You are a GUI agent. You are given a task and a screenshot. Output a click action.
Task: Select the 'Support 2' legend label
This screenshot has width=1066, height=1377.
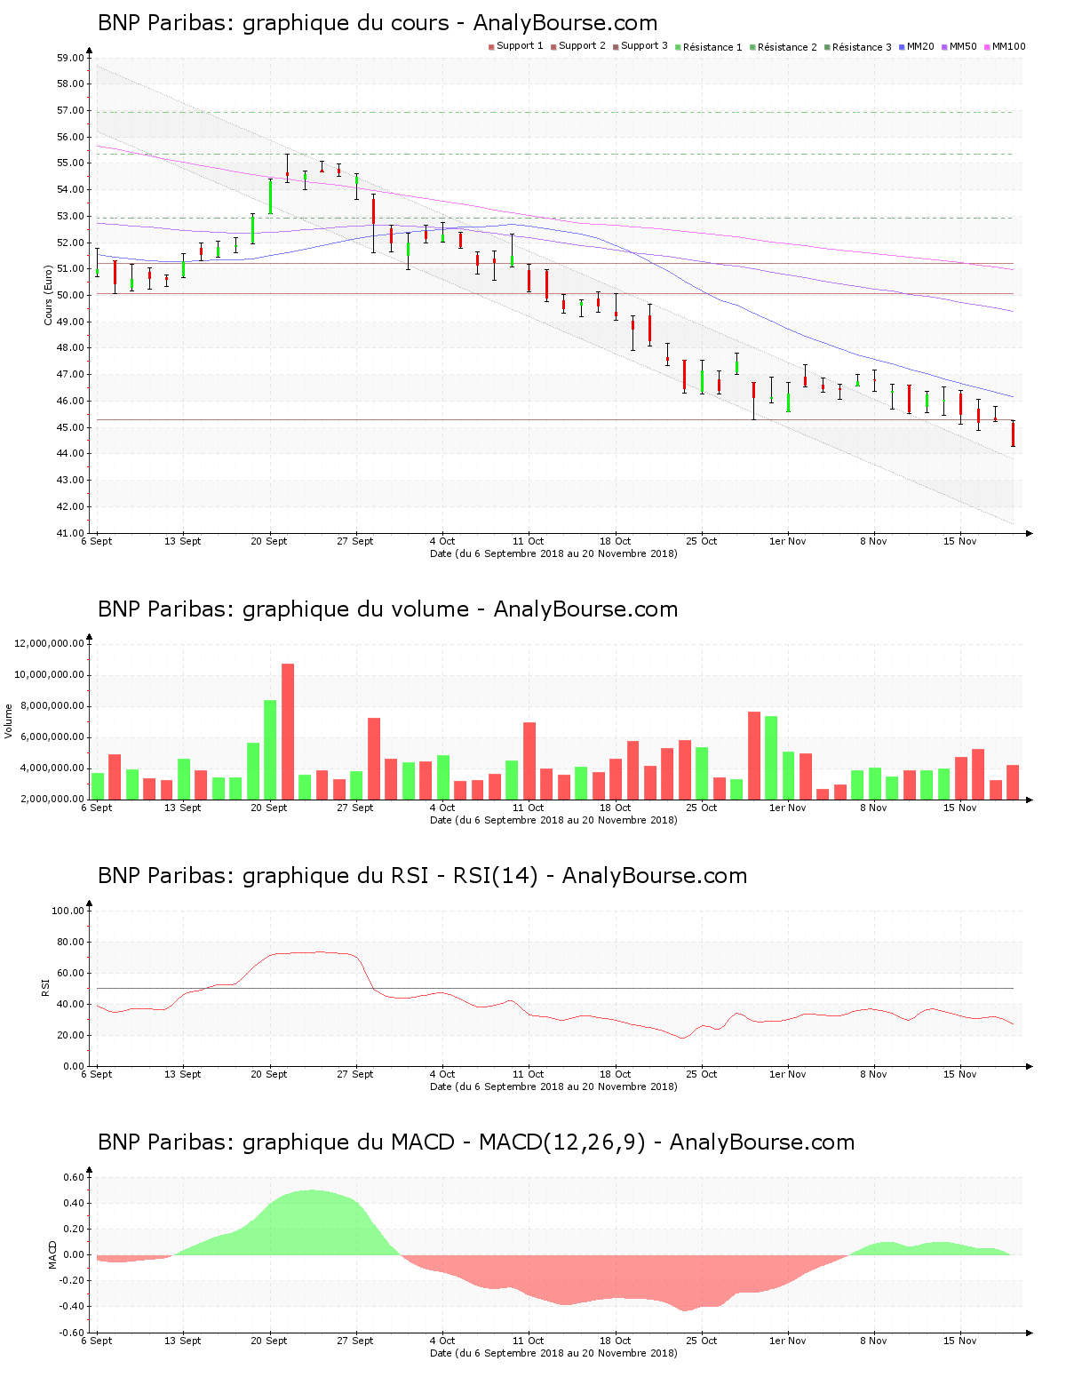[x=582, y=46]
